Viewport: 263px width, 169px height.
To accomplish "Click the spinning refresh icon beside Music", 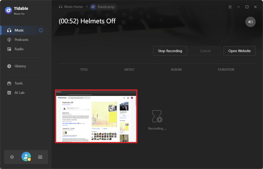I will click(41, 30).
